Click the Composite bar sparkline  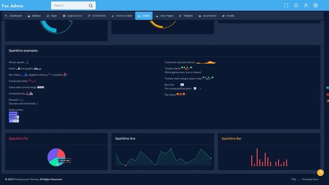[x=29, y=93]
